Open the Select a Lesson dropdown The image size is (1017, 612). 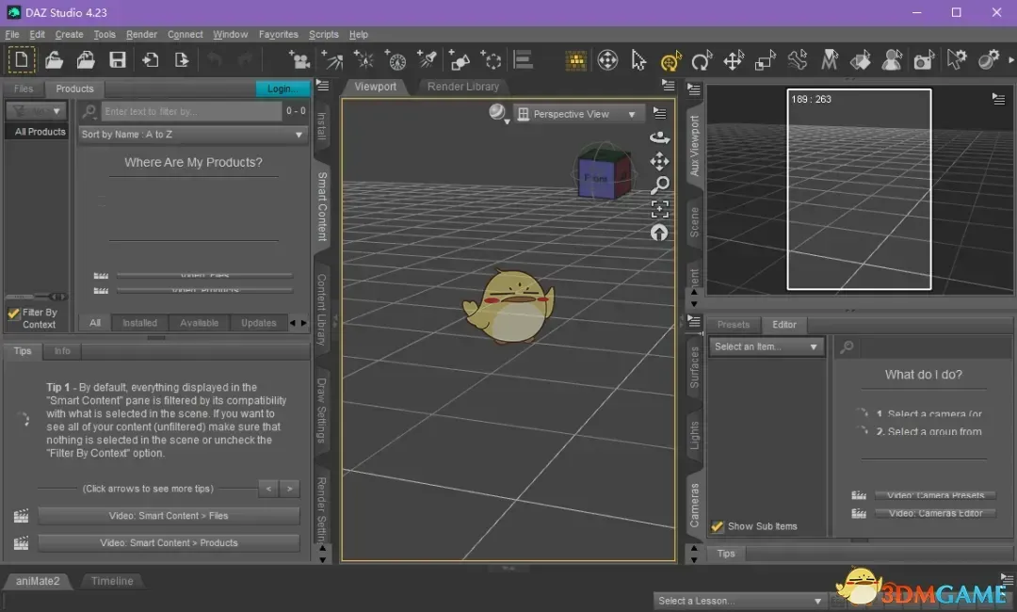739,600
